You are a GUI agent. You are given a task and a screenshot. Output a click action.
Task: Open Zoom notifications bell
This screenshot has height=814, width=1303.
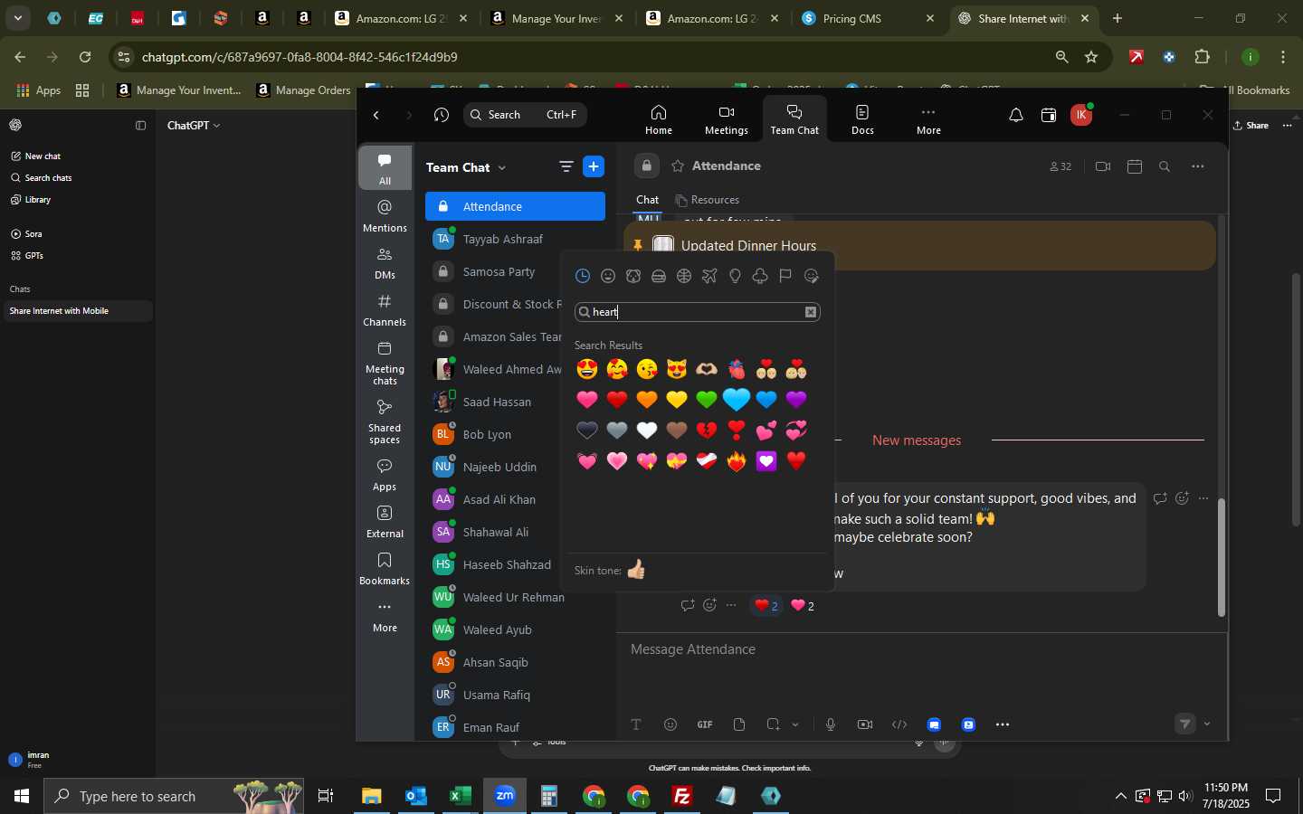click(1016, 115)
